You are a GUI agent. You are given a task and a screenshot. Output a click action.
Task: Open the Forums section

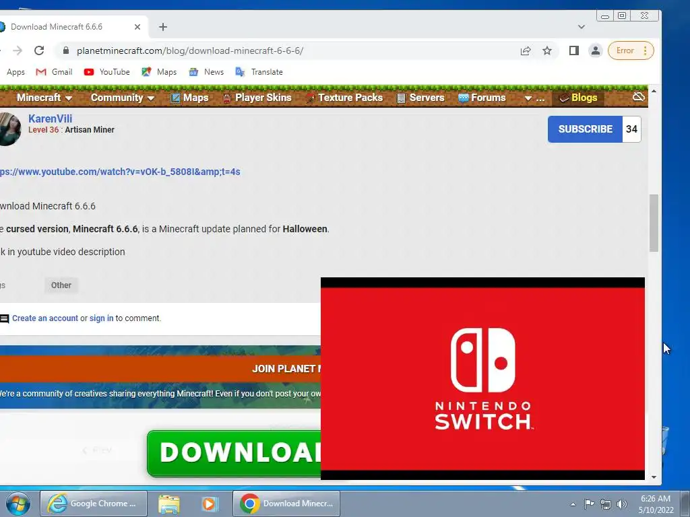[482, 98]
